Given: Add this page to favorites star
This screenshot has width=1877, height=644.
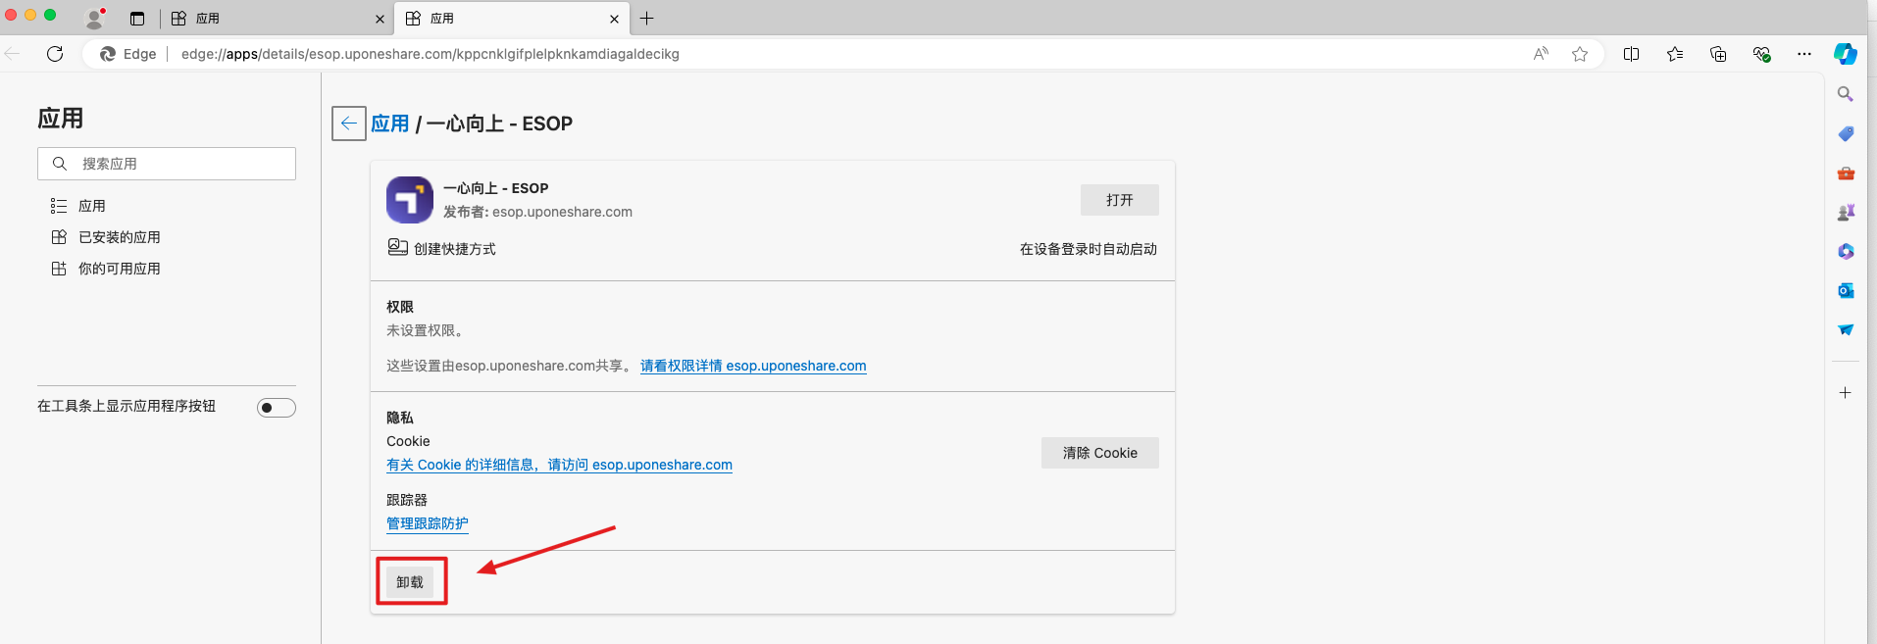Looking at the screenshot, I should click(x=1580, y=54).
